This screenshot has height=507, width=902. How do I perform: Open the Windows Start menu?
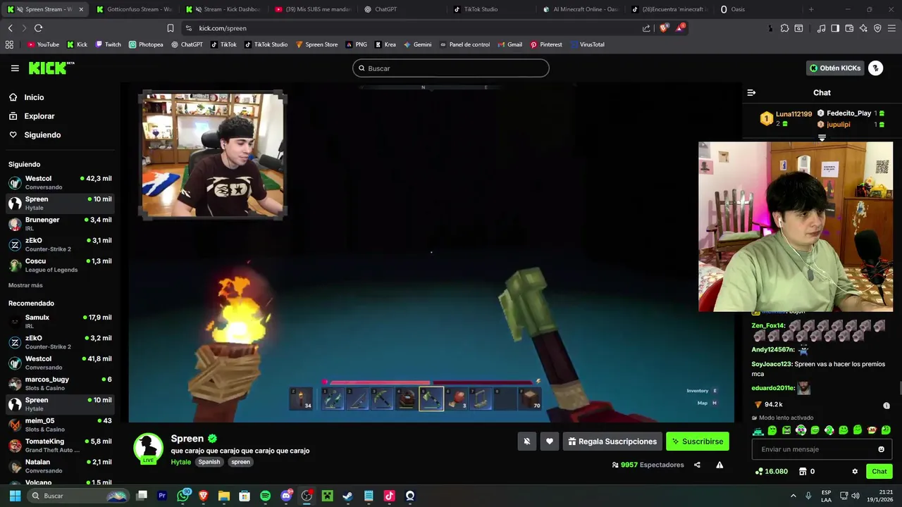tap(15, 496)
